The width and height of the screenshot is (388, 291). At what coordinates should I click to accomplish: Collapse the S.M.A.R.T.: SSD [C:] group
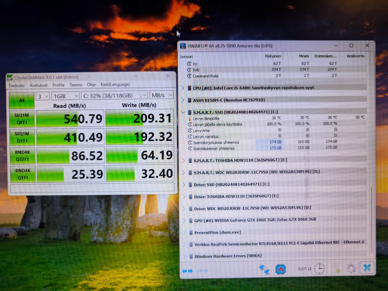point(183,112)
